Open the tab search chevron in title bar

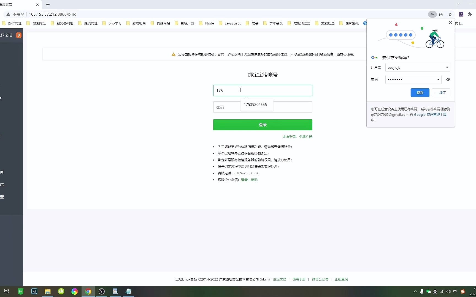[x=458, y=4]
